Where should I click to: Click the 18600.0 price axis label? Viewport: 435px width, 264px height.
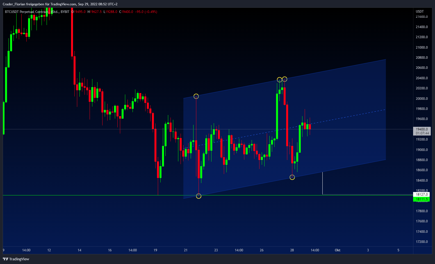(422, 170)
